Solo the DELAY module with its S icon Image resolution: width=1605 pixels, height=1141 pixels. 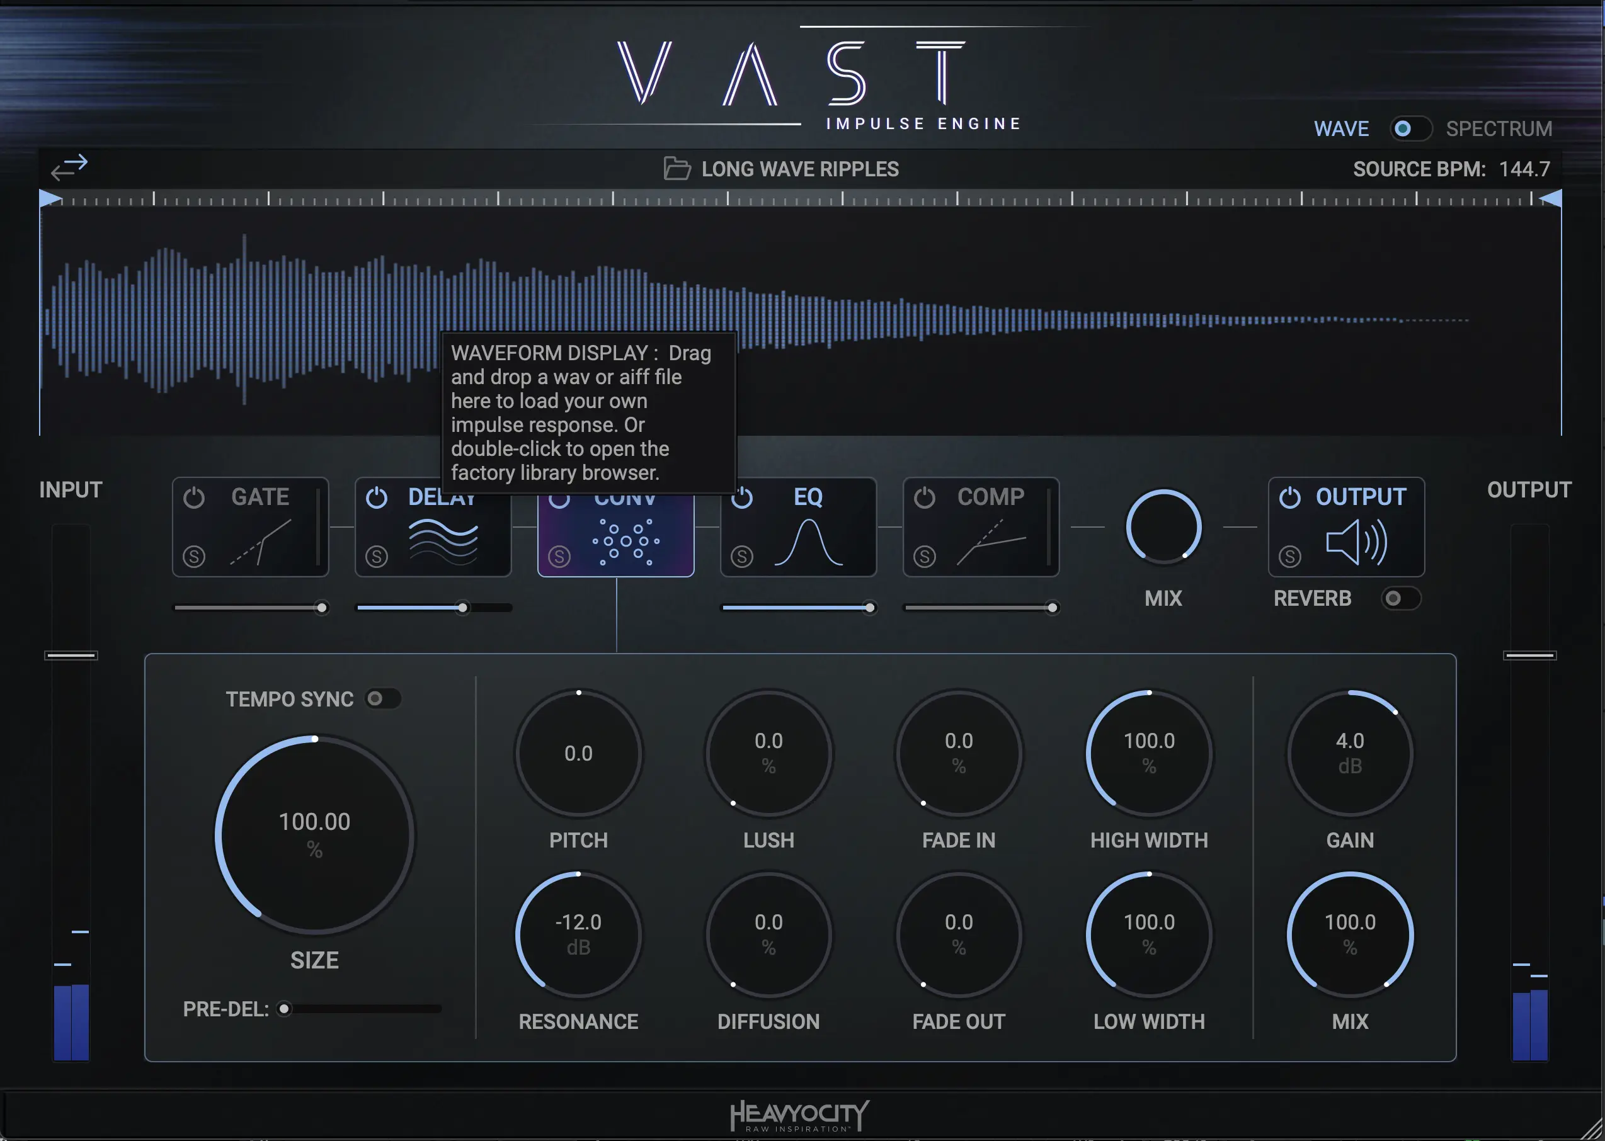tap(377, 557)
